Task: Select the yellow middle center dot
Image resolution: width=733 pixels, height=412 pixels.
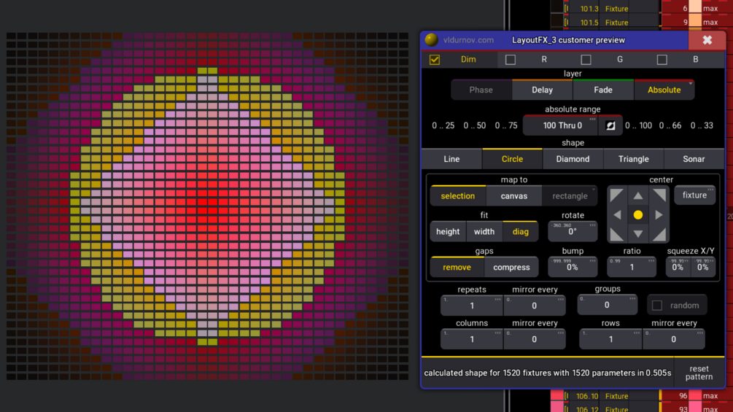Action: 638,215
